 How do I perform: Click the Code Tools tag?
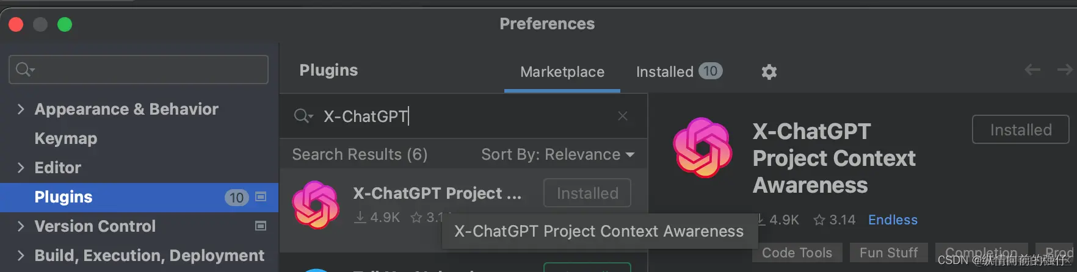click(x=797, y=252)
